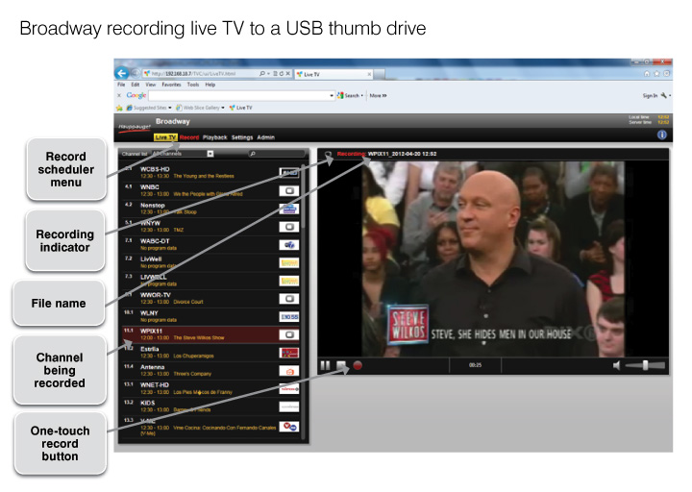Click the WABC-DT channel logo icon
This screenshot has height=492, width=692.
288,244
